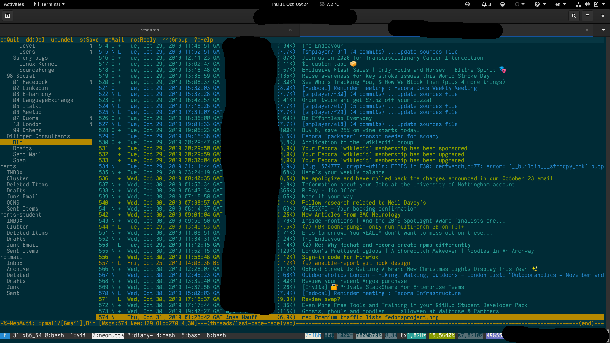
Task: Select the INBOX mailbox in the sidebar
Action: [14, 172]
